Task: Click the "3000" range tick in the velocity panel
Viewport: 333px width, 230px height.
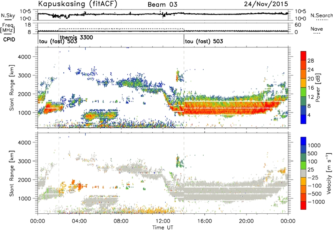Action: click(24, 161)
